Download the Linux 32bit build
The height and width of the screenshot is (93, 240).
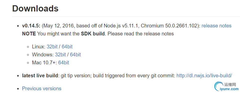pos(52,47)
